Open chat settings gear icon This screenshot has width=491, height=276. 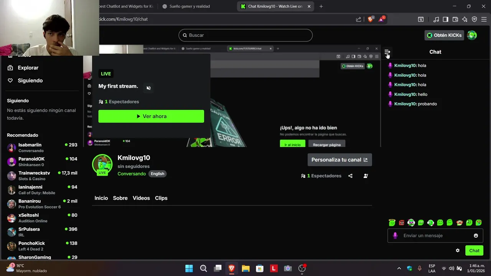(x=458, y=251)
